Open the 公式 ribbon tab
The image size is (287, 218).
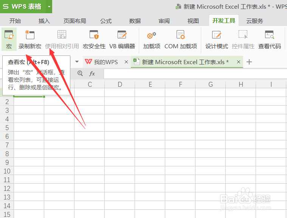click(x=106, y=21)
